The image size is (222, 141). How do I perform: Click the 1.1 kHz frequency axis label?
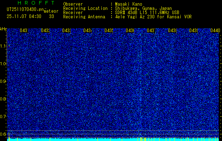pyautogui.click(x=3, y=46)
